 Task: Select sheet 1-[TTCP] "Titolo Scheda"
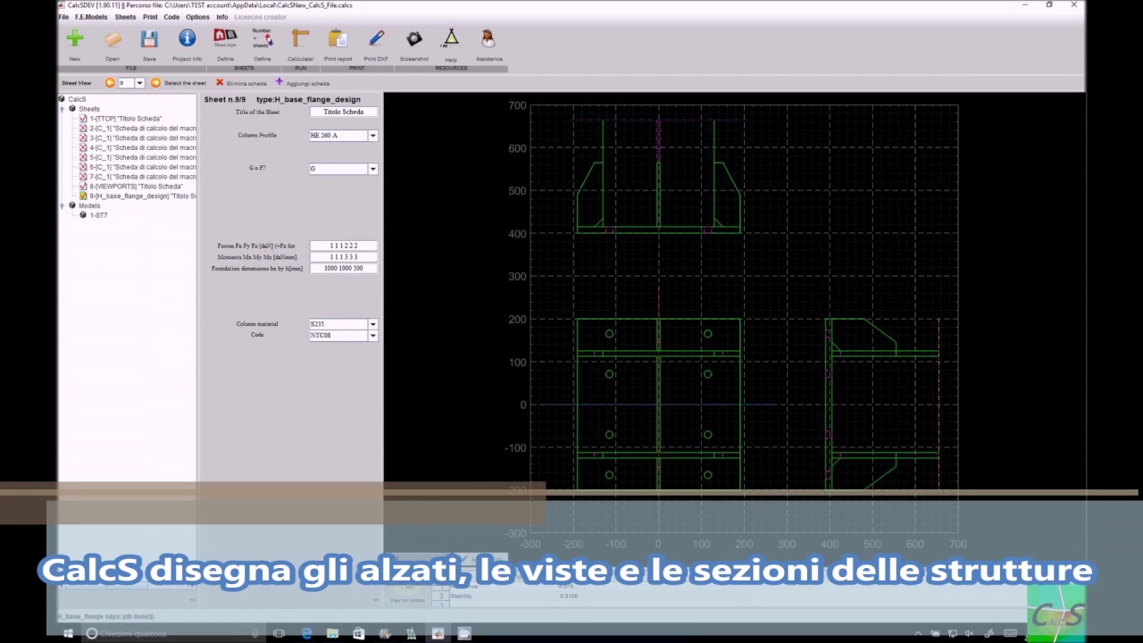pyautogui.click(x=125, y=119)
